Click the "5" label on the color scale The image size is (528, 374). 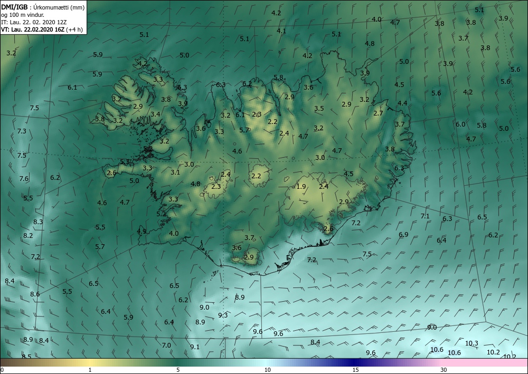click(178, 370)
